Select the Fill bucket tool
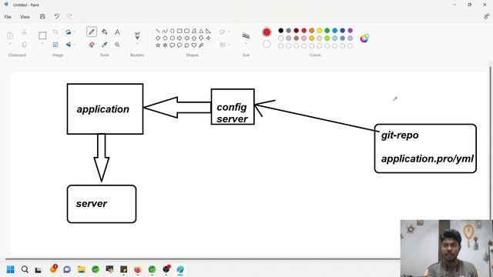 105,32
